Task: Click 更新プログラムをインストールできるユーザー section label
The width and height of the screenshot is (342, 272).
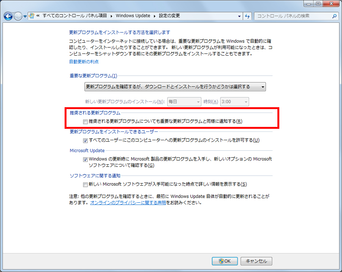Action: pyautogui.click(x=114, y=131)
